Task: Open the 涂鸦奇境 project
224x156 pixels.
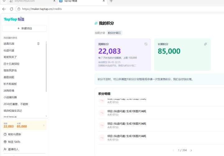Action: [x=9, y=91]
